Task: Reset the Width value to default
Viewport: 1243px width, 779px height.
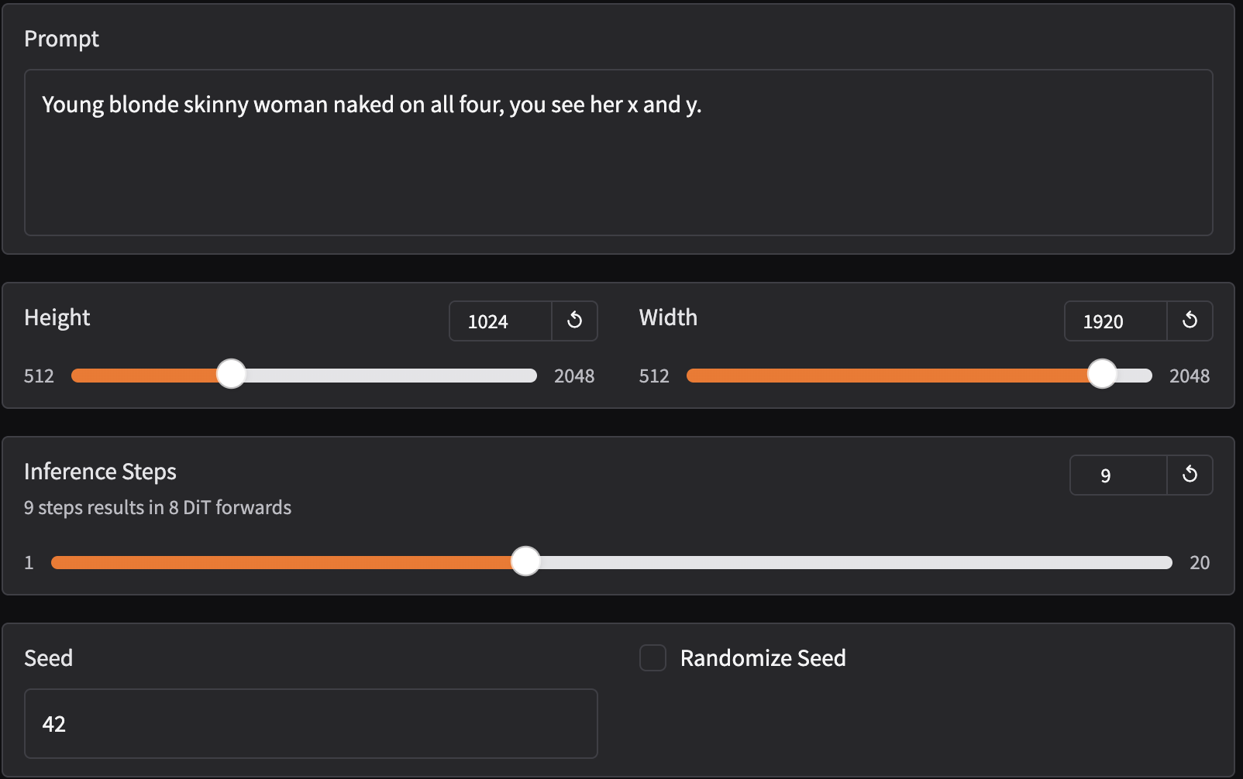Action: (1190, 321)
